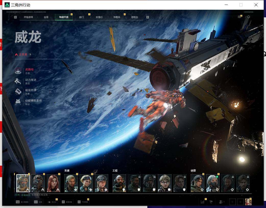Image resolution: width=266 pixels, height=208 pixels.
Task: Select the 动能辅助系统 passive skill icon
Action: click(x=18, y=102)
